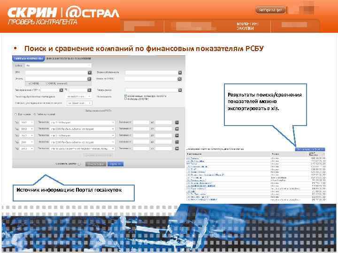338x253 pixels.
Task: Open МАРКЕТИНГ ЗАКУПКИ navigation item
Action: coord(247,26)
